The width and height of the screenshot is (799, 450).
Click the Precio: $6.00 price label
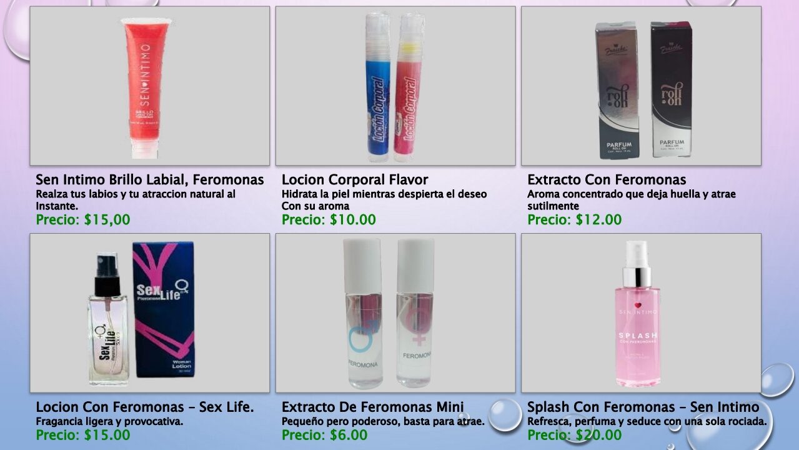point(324,435)
